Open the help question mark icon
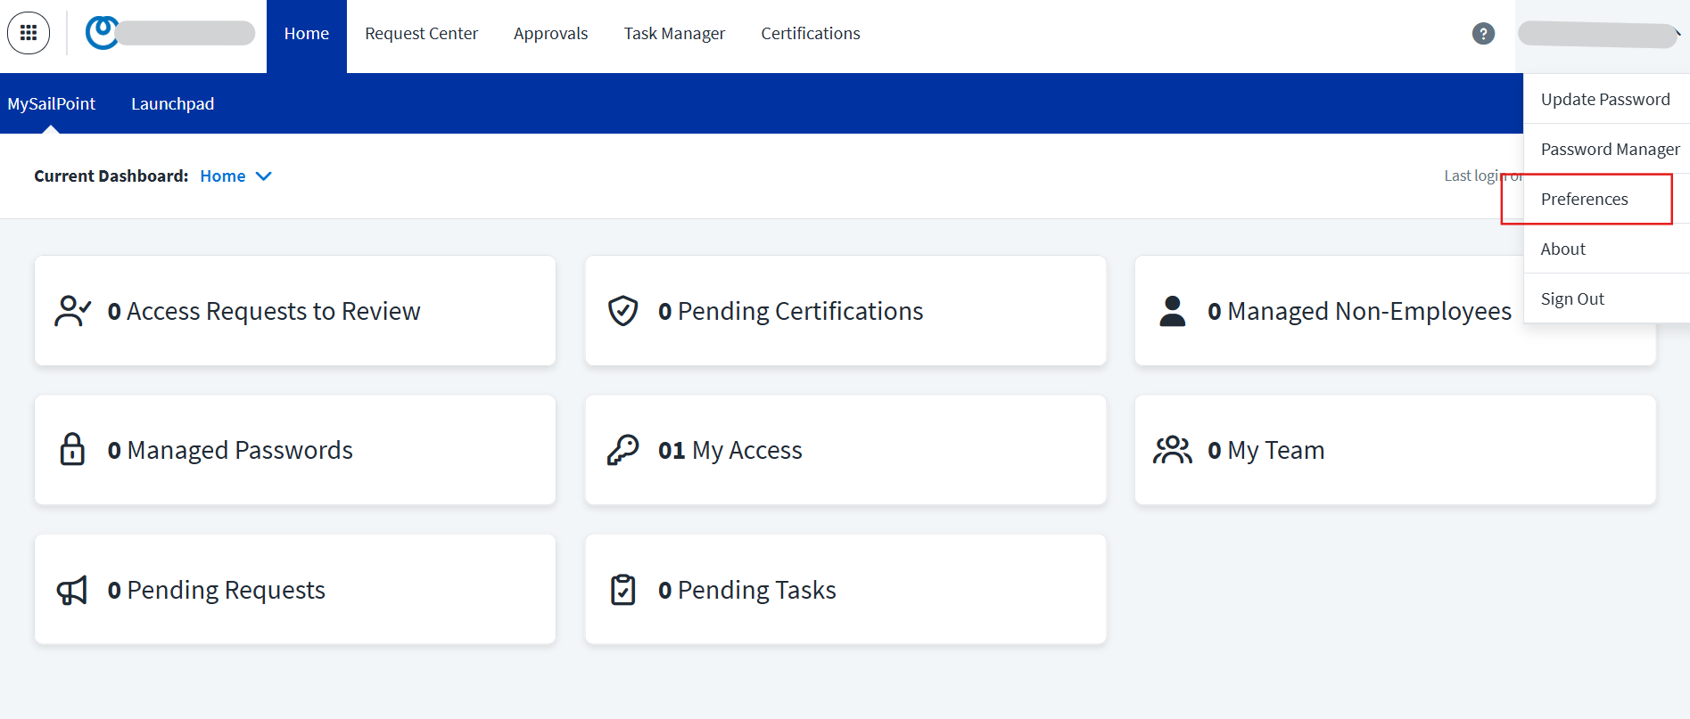 point(1483,34)
